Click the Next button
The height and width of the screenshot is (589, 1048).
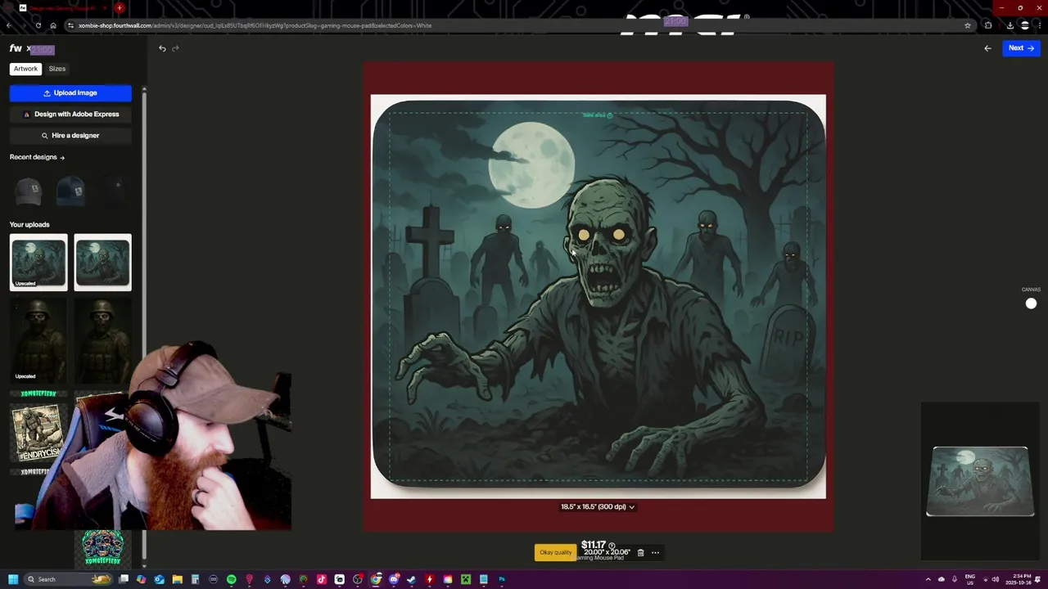pyautogui.click(x=1021, y=48)
